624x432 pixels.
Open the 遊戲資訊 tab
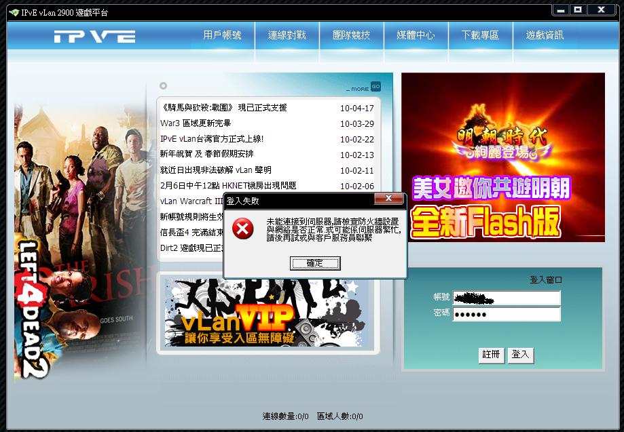tap(545, 35)
